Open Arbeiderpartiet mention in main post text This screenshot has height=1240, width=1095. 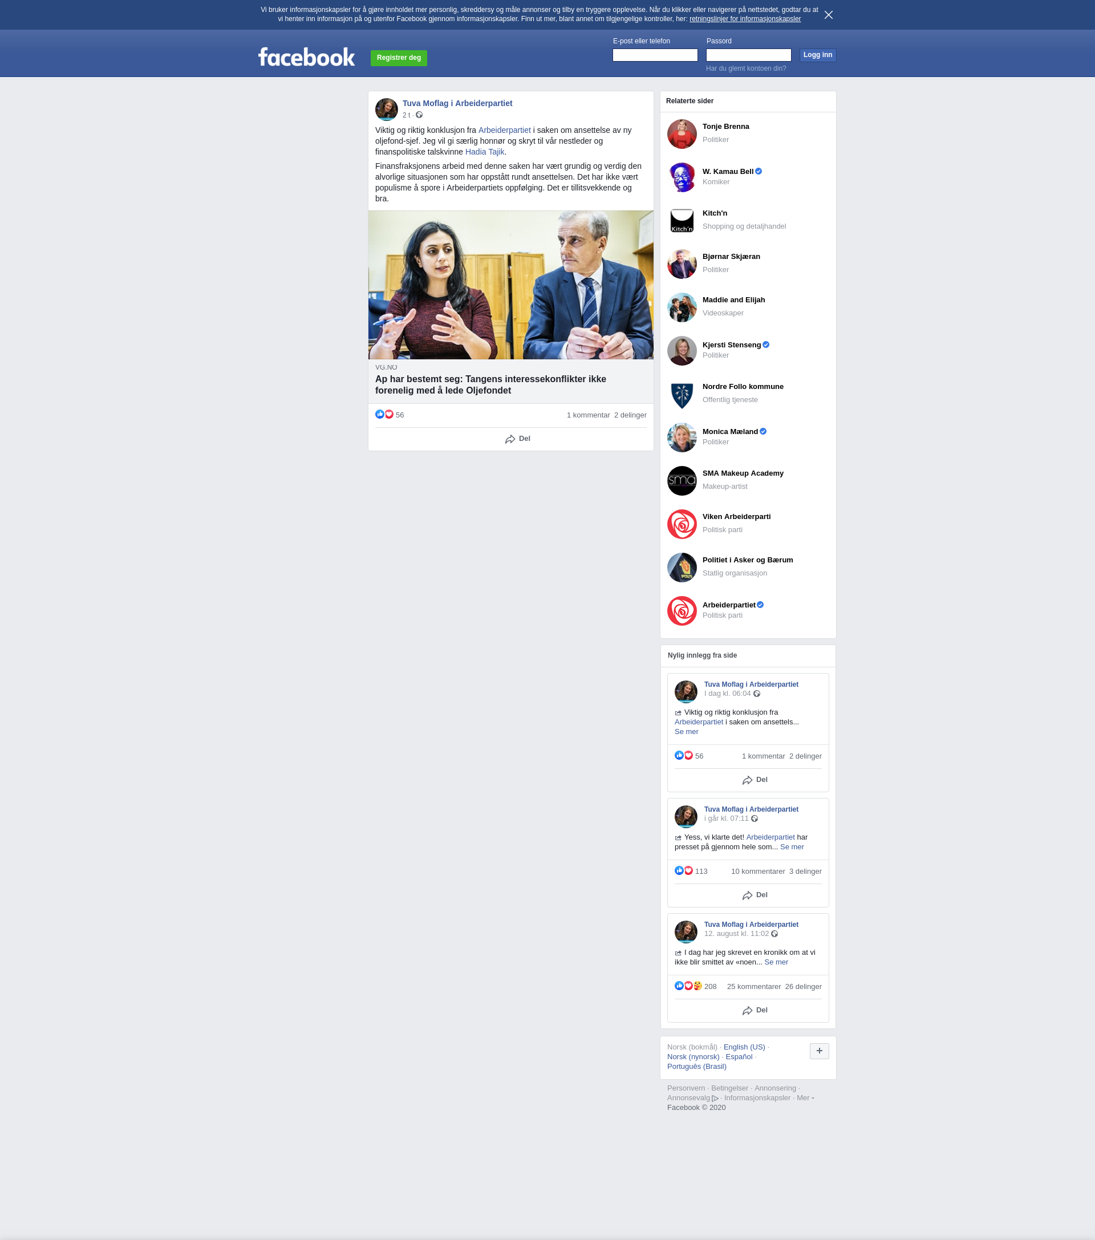(x=504, y=130)
